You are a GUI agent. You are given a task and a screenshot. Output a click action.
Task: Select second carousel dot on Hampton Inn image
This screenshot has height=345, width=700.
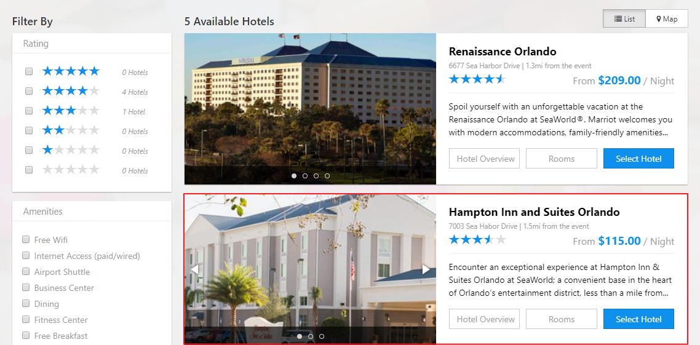(311, 336)
